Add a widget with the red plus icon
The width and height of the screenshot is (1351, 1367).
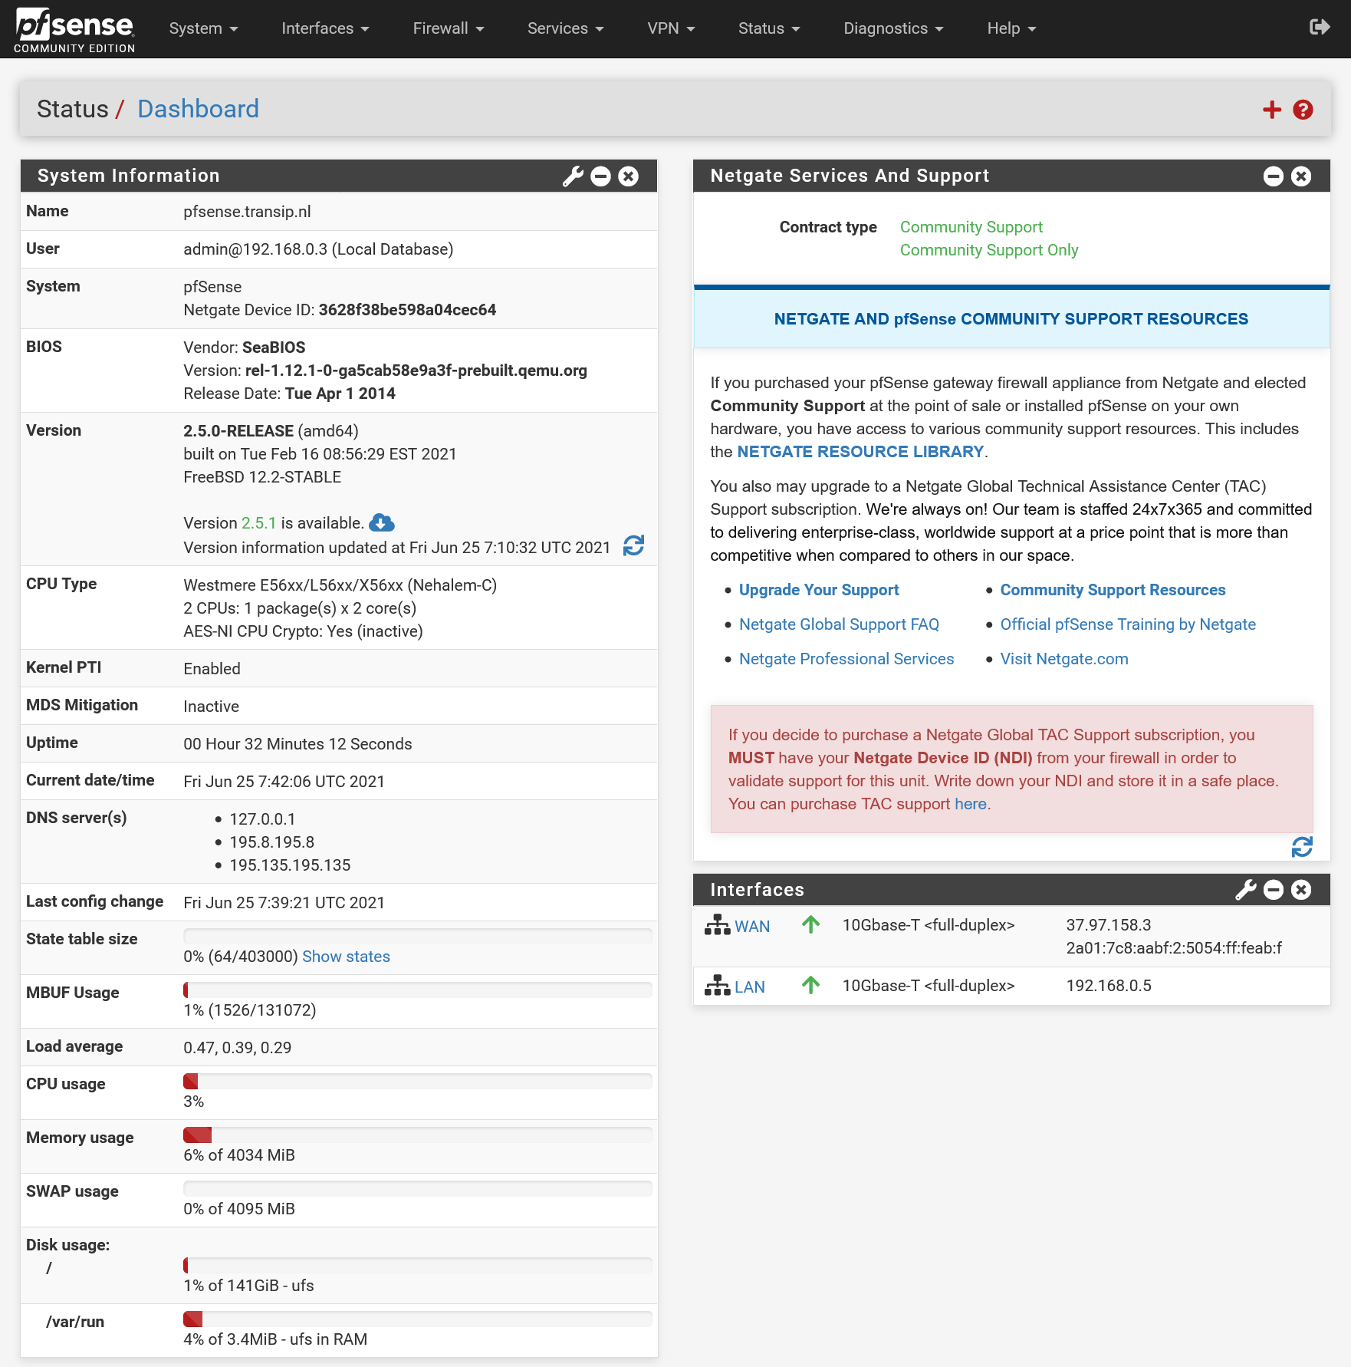click(1272, 110)
